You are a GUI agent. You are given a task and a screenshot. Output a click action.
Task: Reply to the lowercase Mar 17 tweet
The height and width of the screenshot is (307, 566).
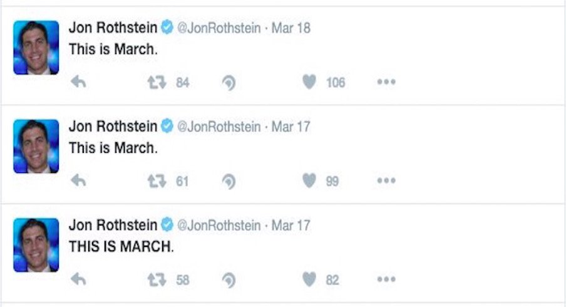78,180
